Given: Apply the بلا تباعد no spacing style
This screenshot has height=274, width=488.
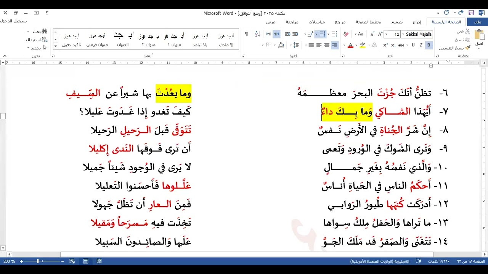Looking at the screenshot, I should (200, 39).
